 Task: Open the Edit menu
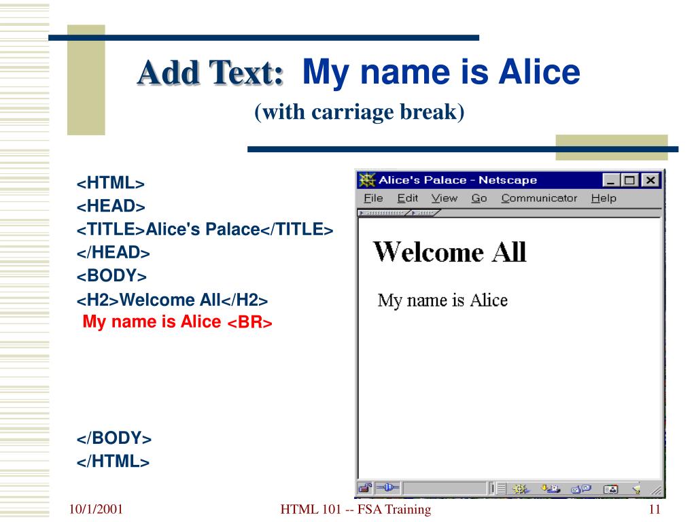(x=408, y=198)
